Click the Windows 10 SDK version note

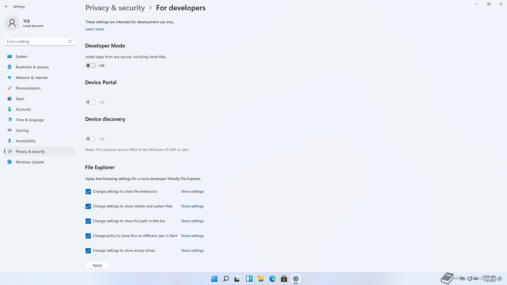pos(138,150)
